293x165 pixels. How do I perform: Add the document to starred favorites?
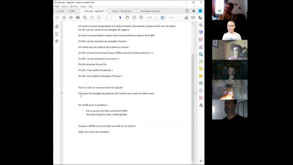[64, 18]
